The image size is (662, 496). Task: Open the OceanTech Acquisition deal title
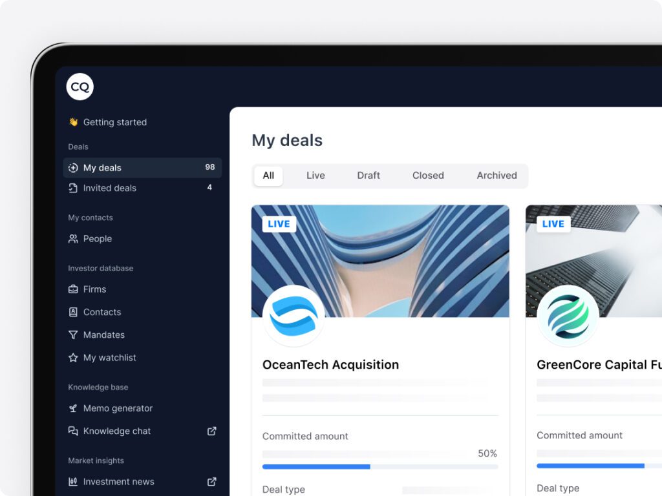(x=330, y=364)
